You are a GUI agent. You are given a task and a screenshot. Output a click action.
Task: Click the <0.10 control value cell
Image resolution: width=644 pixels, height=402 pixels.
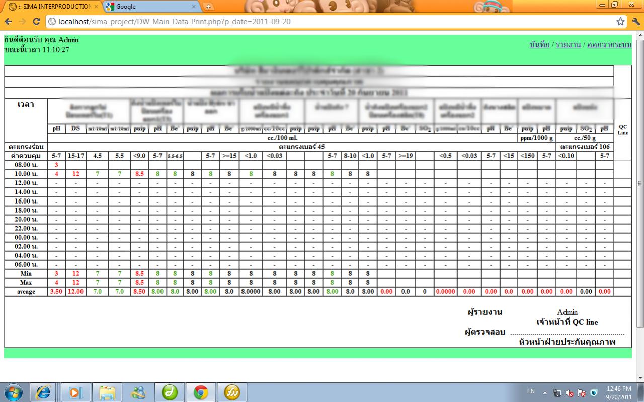point(566,156)
